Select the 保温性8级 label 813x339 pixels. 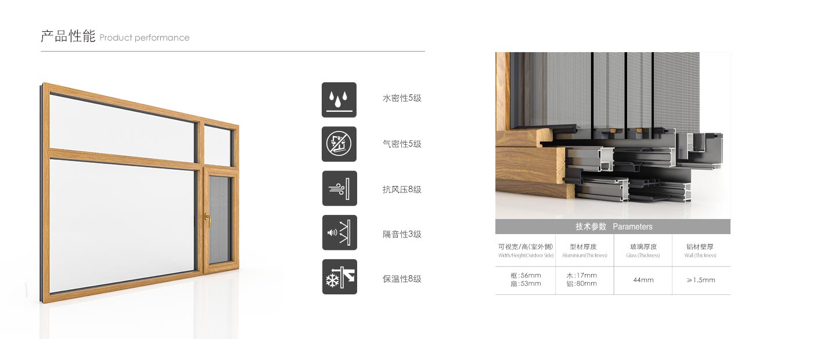point(402,279)
